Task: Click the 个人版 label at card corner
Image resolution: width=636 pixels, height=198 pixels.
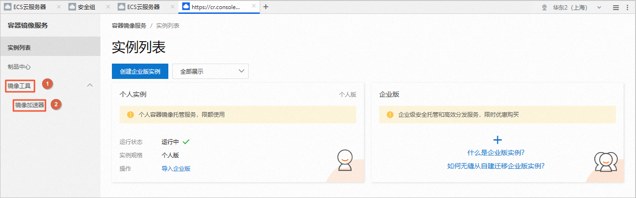Action: coord(348,95)
